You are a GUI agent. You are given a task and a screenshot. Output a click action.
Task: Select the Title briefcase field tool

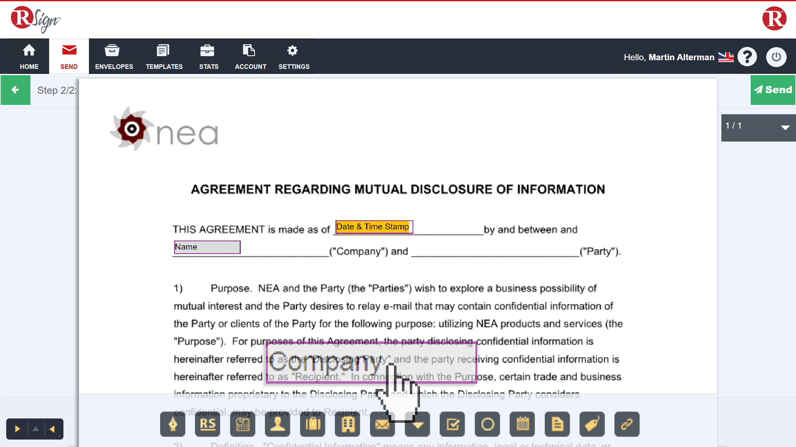[x=312, y=424]
